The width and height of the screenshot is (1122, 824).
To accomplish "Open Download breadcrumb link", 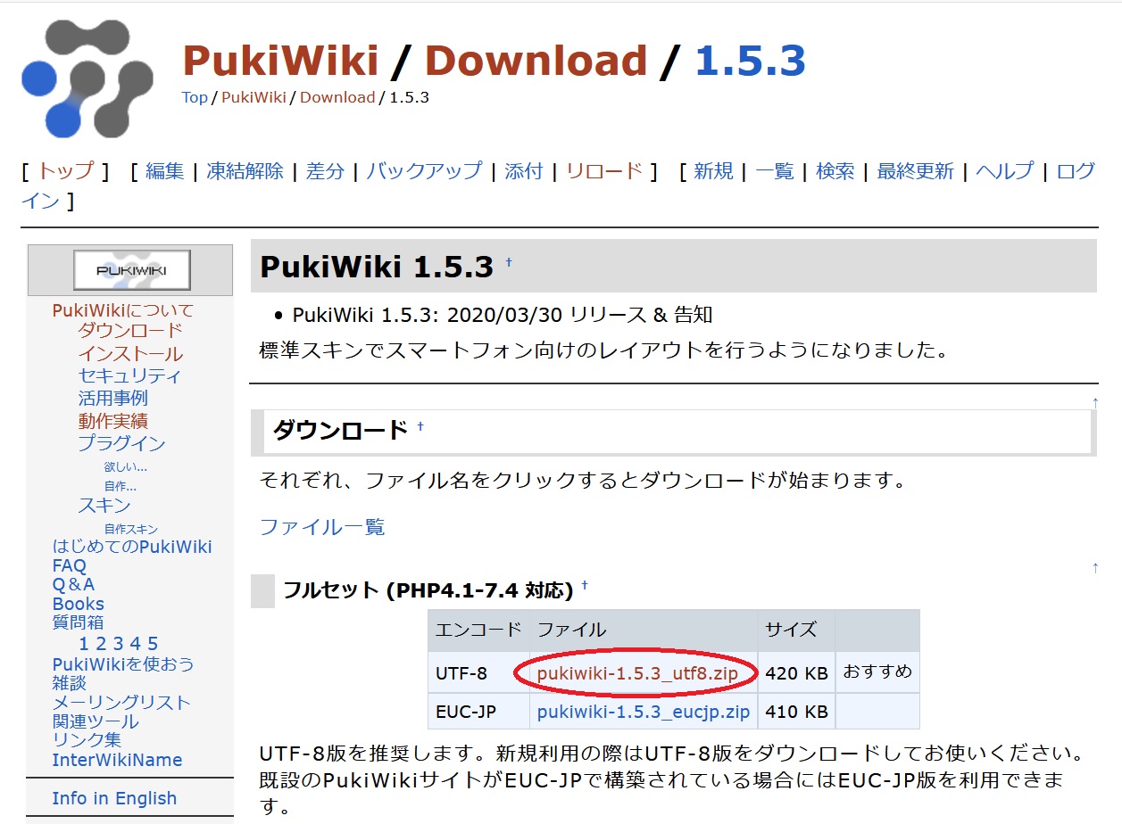I will pos(337,97).
